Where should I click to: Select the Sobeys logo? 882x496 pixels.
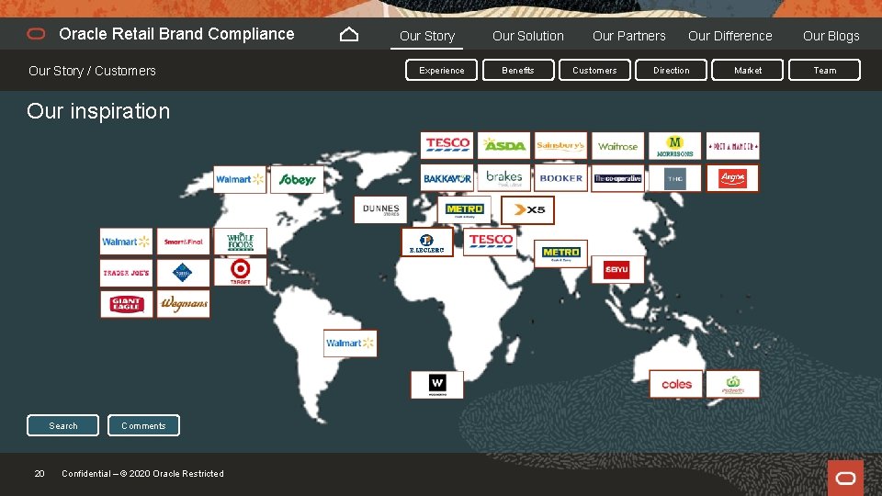click(x=297, y=179)
